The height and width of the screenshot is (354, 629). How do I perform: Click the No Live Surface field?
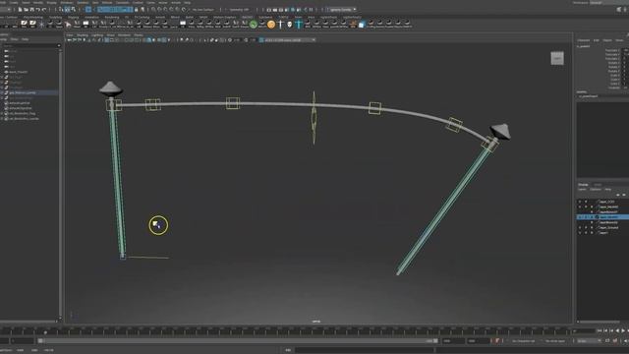(x=203, y=9)
